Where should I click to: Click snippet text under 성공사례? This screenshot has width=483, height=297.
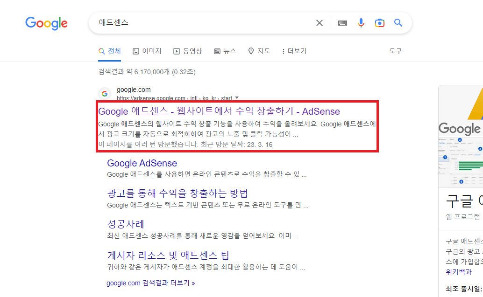[x=203, y=236]
